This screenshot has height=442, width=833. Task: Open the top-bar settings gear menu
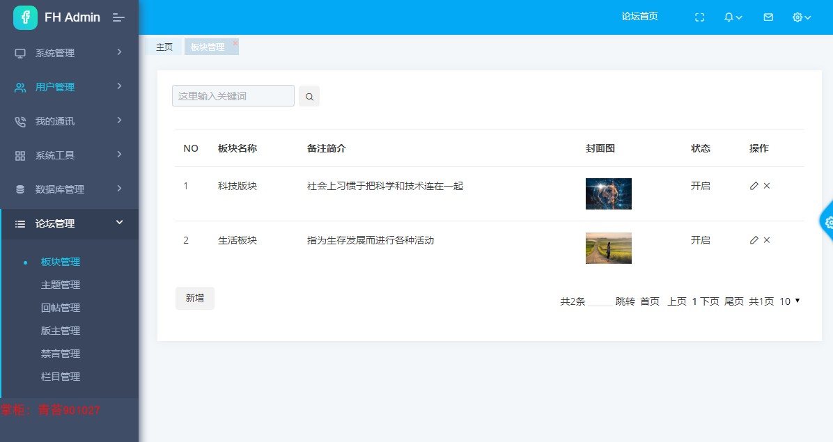801,17
